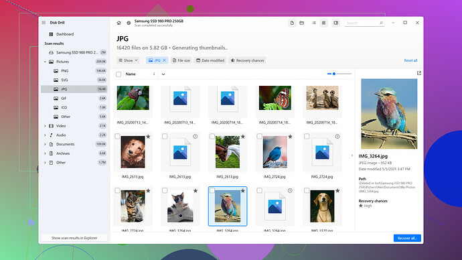Collapse the Pictures tree node
This screenshot has width=462, height=260.
(45, 62)
